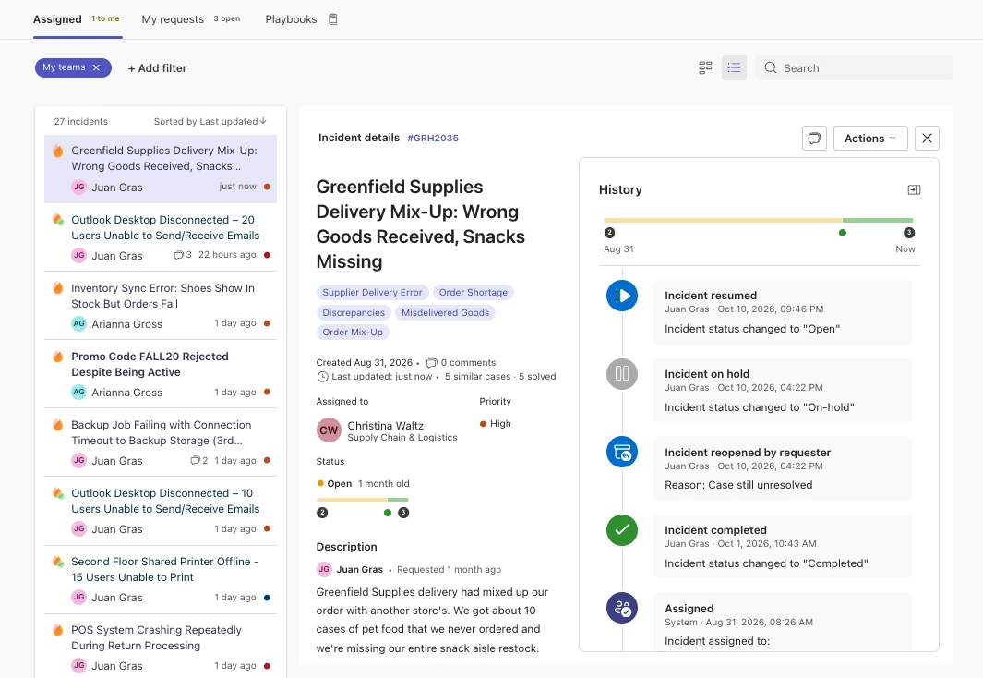Click the status progress bar under Open
Viewport: 983px width, 678px height.
click(363, 500)
